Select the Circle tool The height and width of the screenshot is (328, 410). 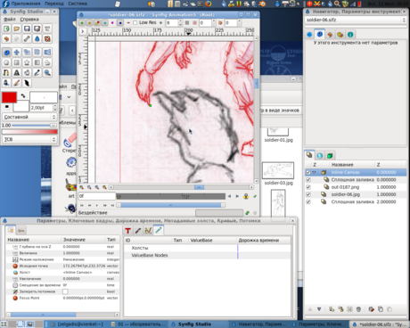[x=6, y=62]
